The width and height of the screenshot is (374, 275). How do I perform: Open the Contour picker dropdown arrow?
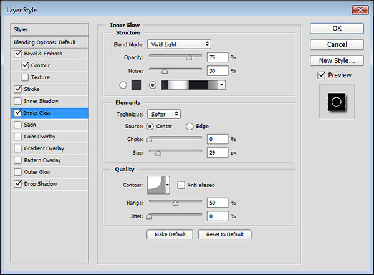tap(168, 185)
